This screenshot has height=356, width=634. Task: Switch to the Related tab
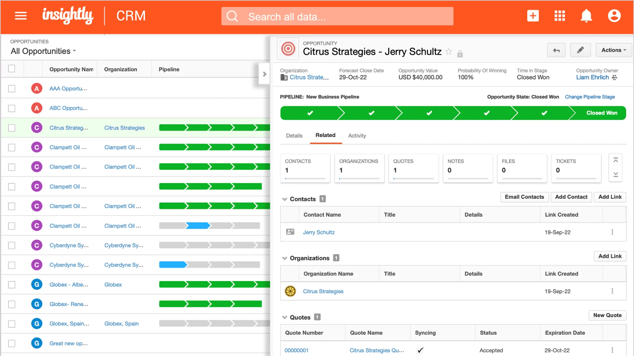point(325,135)
